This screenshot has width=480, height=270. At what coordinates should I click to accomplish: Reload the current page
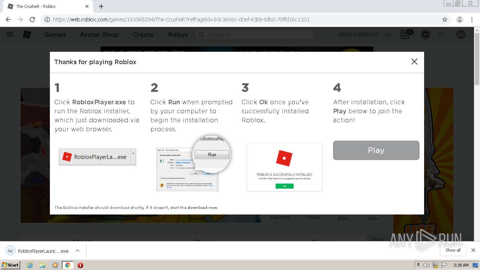pyautogui.click(x=32, y=19)
